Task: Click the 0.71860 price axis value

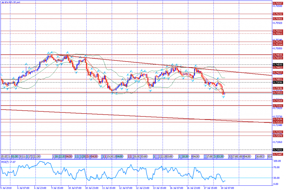Action: 278,142
